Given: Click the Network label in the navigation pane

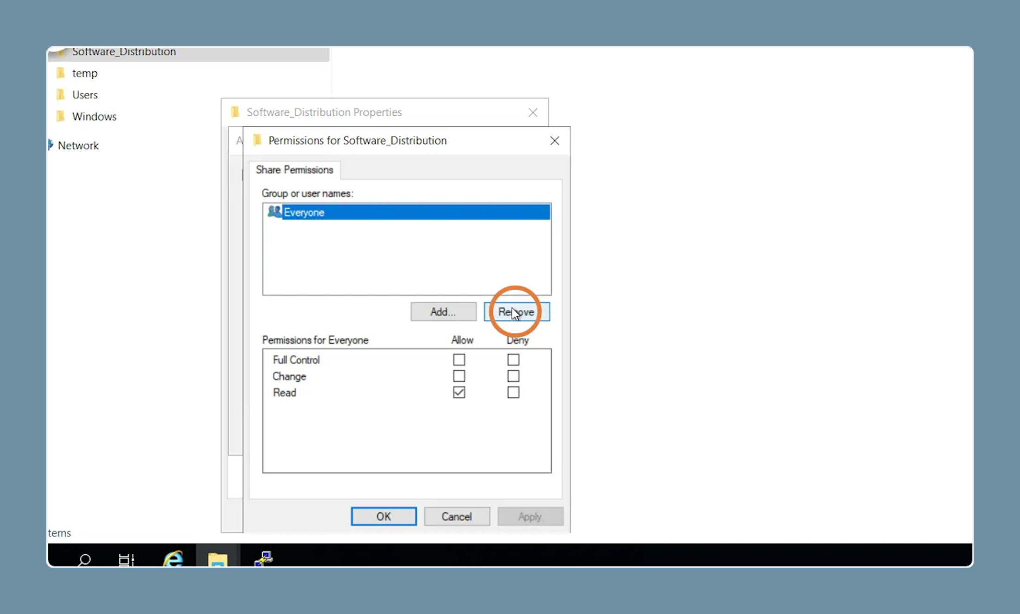Looking at the screenshot, I should (x=78, y=146).
